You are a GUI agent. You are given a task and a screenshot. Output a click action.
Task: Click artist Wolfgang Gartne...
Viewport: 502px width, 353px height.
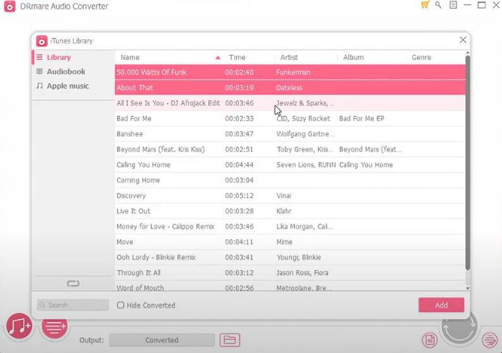coord(305,134)
